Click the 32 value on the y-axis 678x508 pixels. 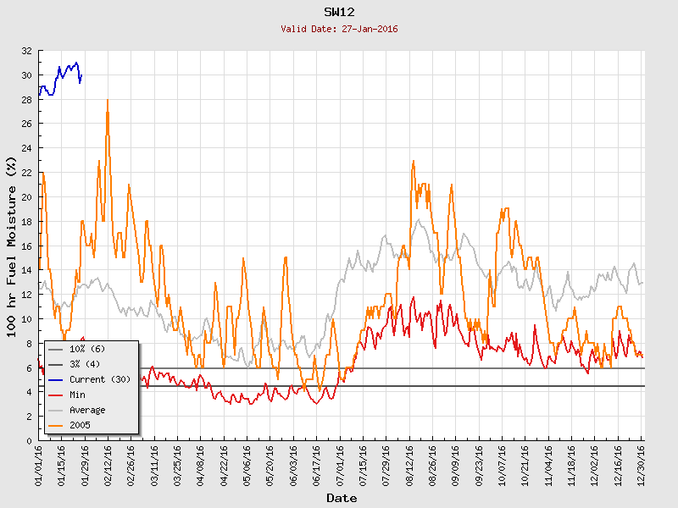(x=26, y=51)
